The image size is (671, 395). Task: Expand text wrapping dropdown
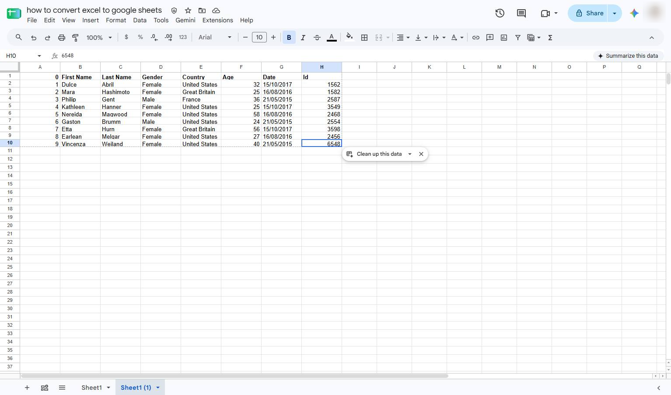444,38
